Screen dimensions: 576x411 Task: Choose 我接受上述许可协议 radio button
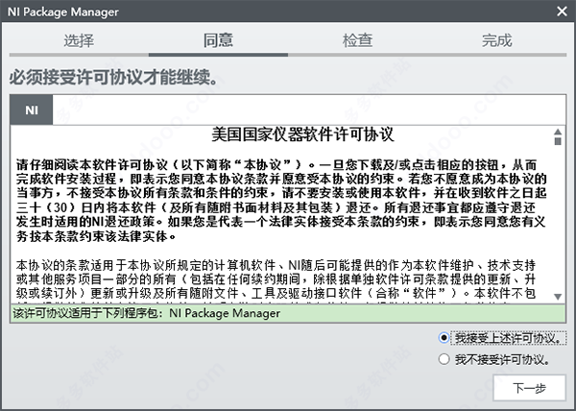444,338
